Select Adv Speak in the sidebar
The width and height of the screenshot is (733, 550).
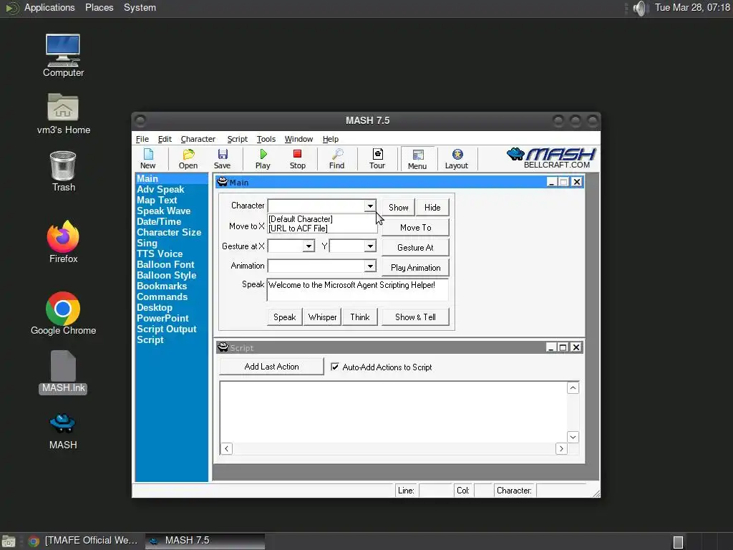pos(160,189)
